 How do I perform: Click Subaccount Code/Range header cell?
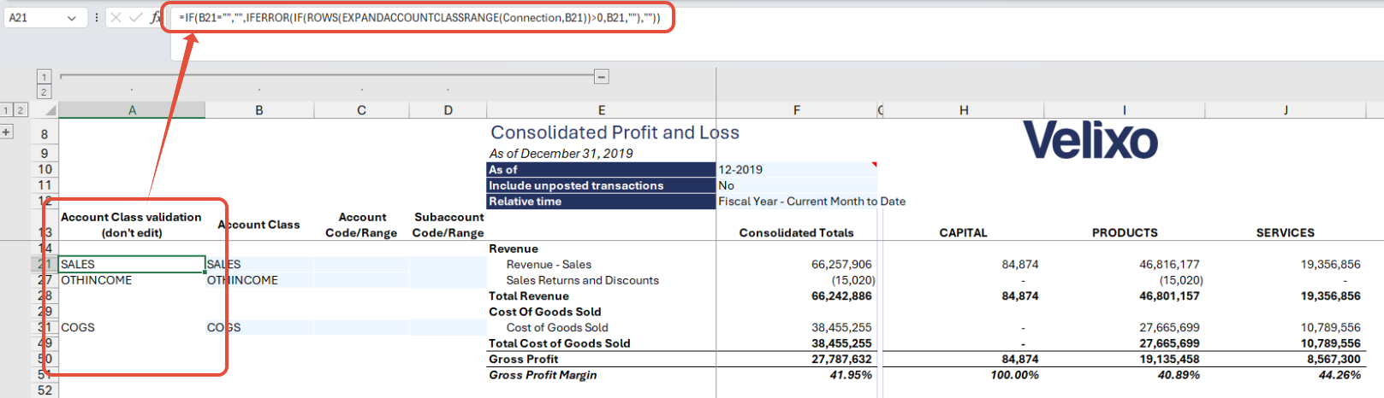tap(448, 225)
